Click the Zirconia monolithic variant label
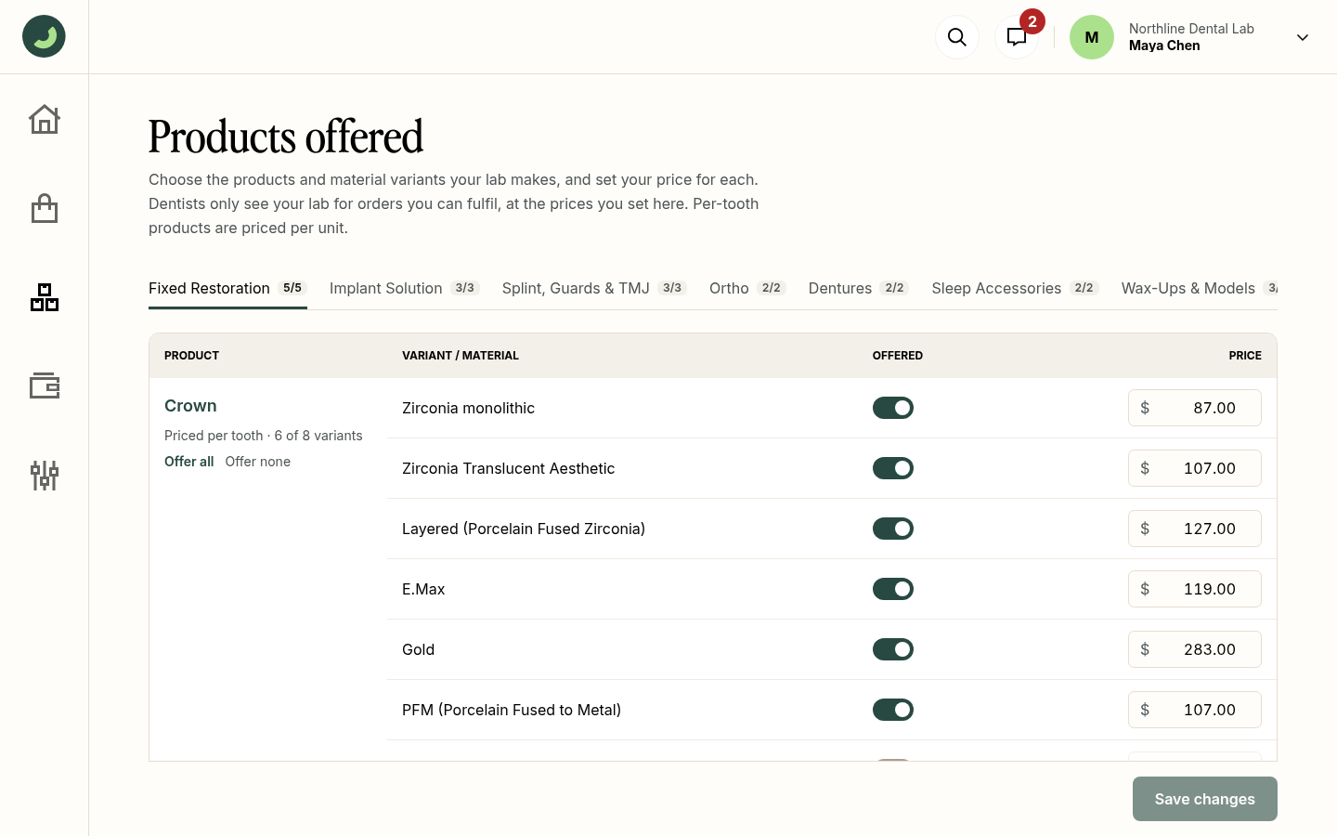1337x836 pixels. (x=468, y=408)
